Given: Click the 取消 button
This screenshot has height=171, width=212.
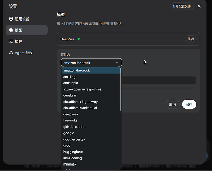Looking at the screenshot, I should pyautogui.click(x=172, y=104).
